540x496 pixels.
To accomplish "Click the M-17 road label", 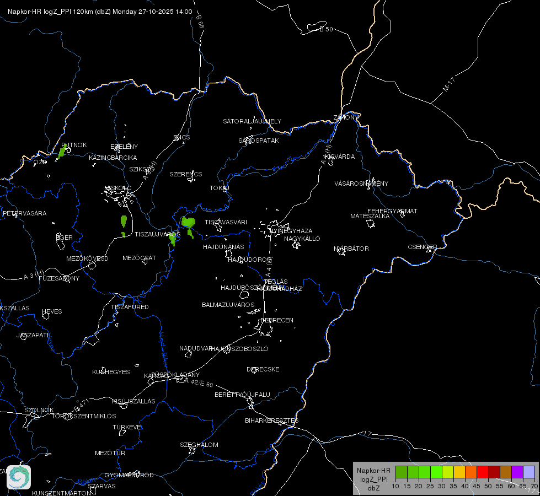I will (x=449, y=84).
